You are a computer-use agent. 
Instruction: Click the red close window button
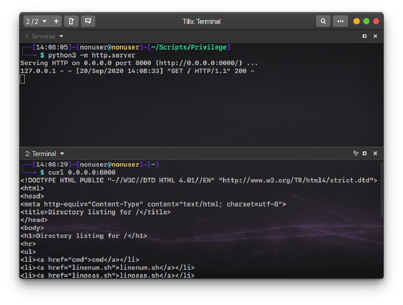tap(376, 21)
